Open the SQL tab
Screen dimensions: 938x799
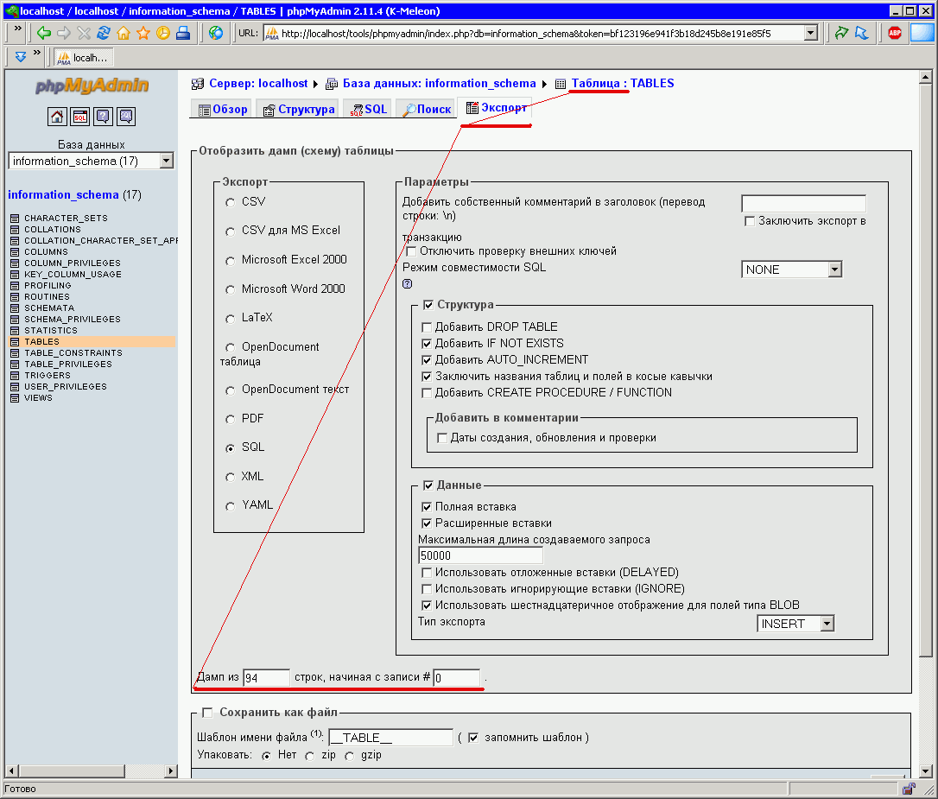[x=369, y=110]
